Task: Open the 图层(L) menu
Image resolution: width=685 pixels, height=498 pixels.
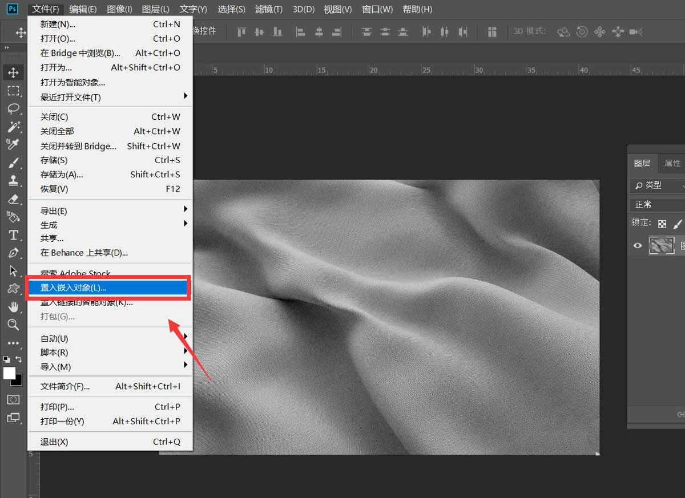Action: coord(155,9)
